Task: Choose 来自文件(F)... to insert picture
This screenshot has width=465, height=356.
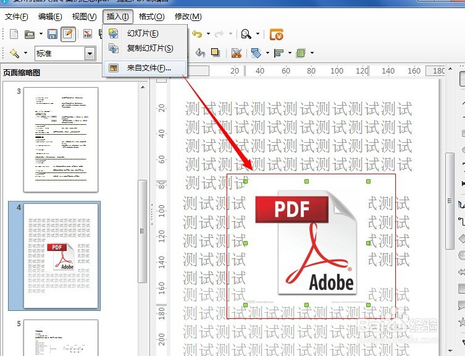Action: 145,68
